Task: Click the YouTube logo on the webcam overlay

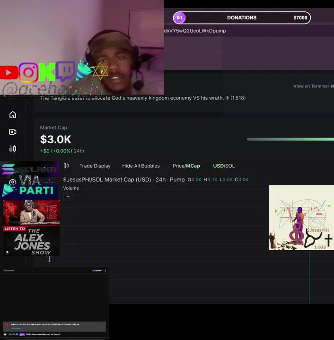Action: 9,73
